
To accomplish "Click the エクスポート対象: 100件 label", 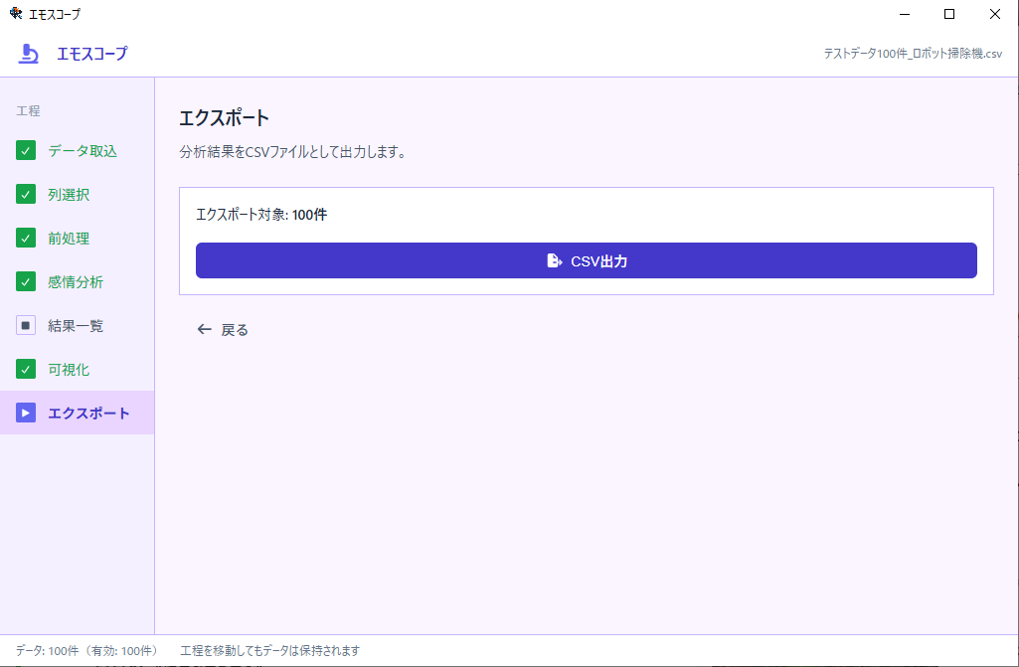I will point(261,215).
